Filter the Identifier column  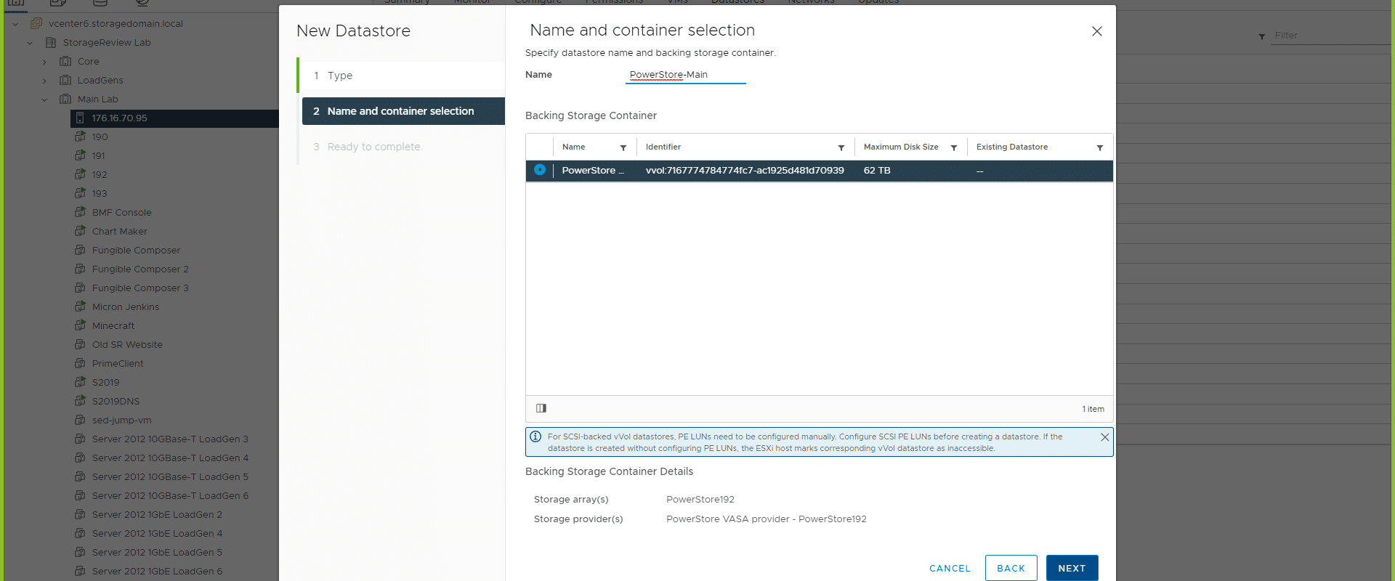841,147
